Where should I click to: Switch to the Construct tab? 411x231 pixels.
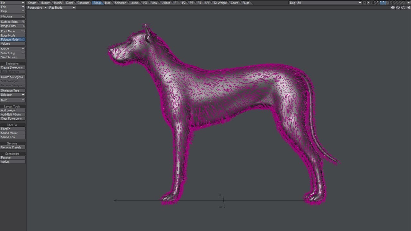83,3
